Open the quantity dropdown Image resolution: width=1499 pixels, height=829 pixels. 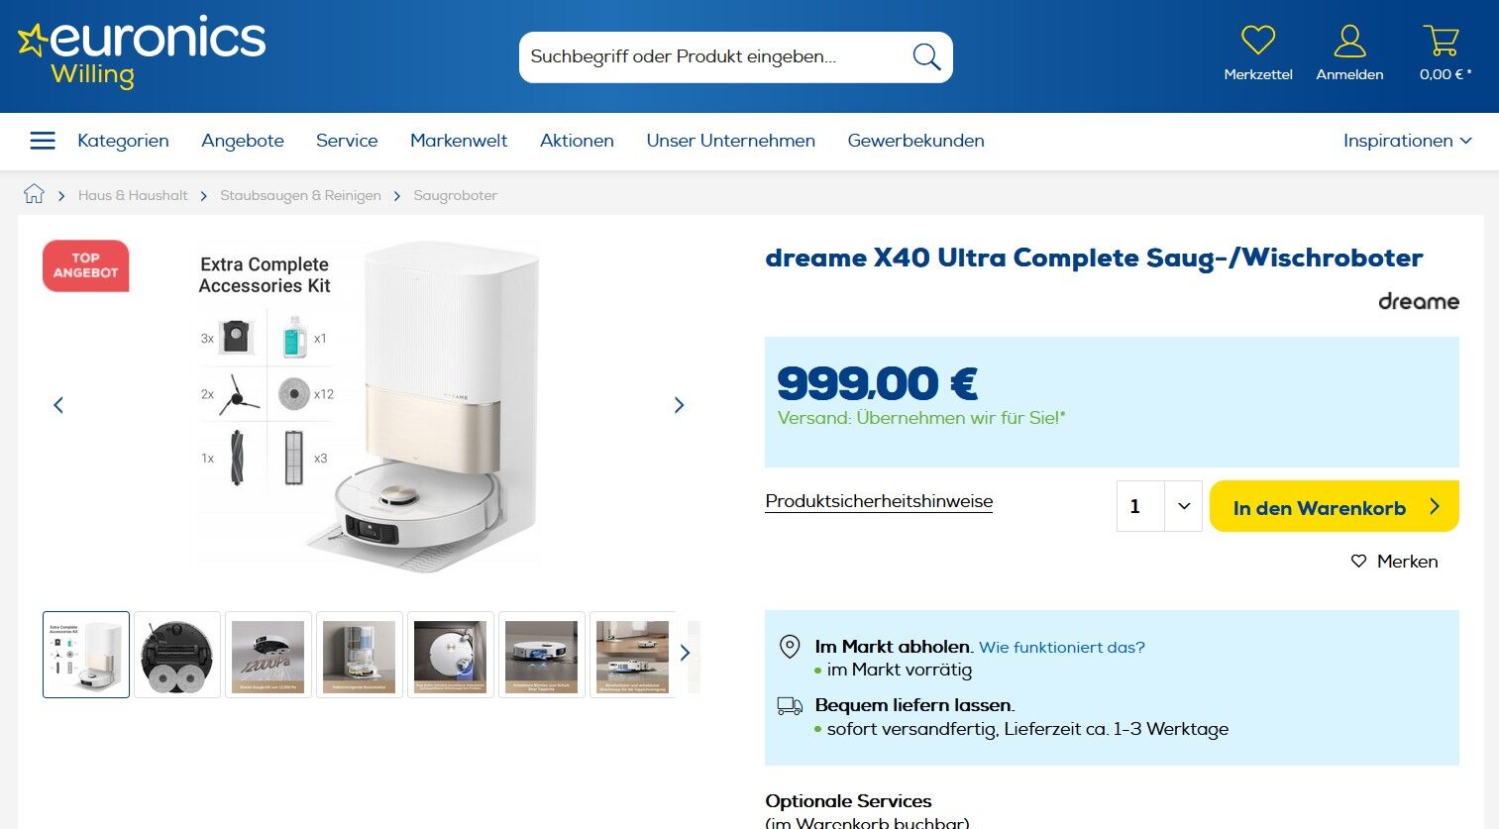click(x=1159, y=506)
